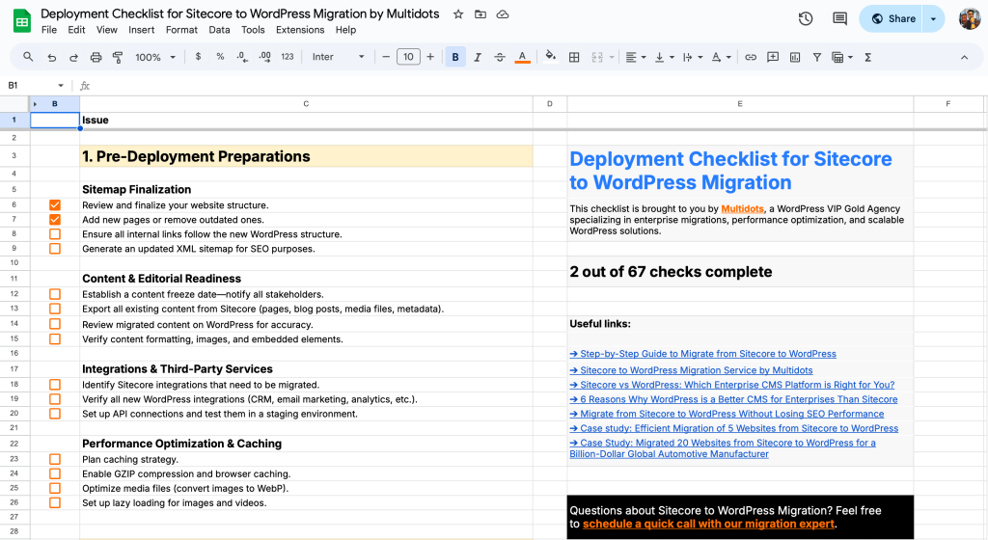Insert a link from toolbar
Viewport: 988px width, 540px height.
click(751, 57)
